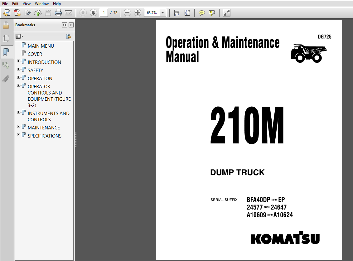Click the Email envelope icon
The width and height of the screenshot is (353, 261).
[69, 13]
